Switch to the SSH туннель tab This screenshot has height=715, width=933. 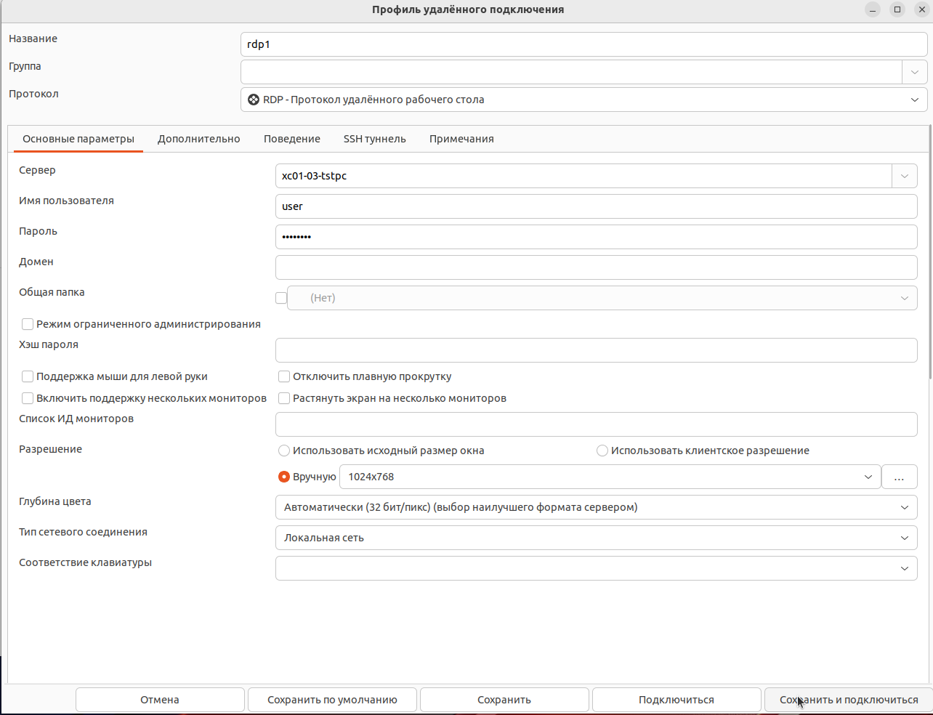tap(374, 139)
